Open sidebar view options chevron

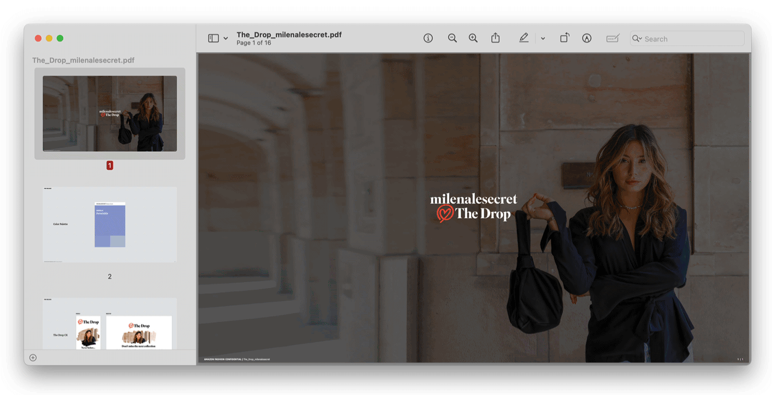tap(226, 39)
